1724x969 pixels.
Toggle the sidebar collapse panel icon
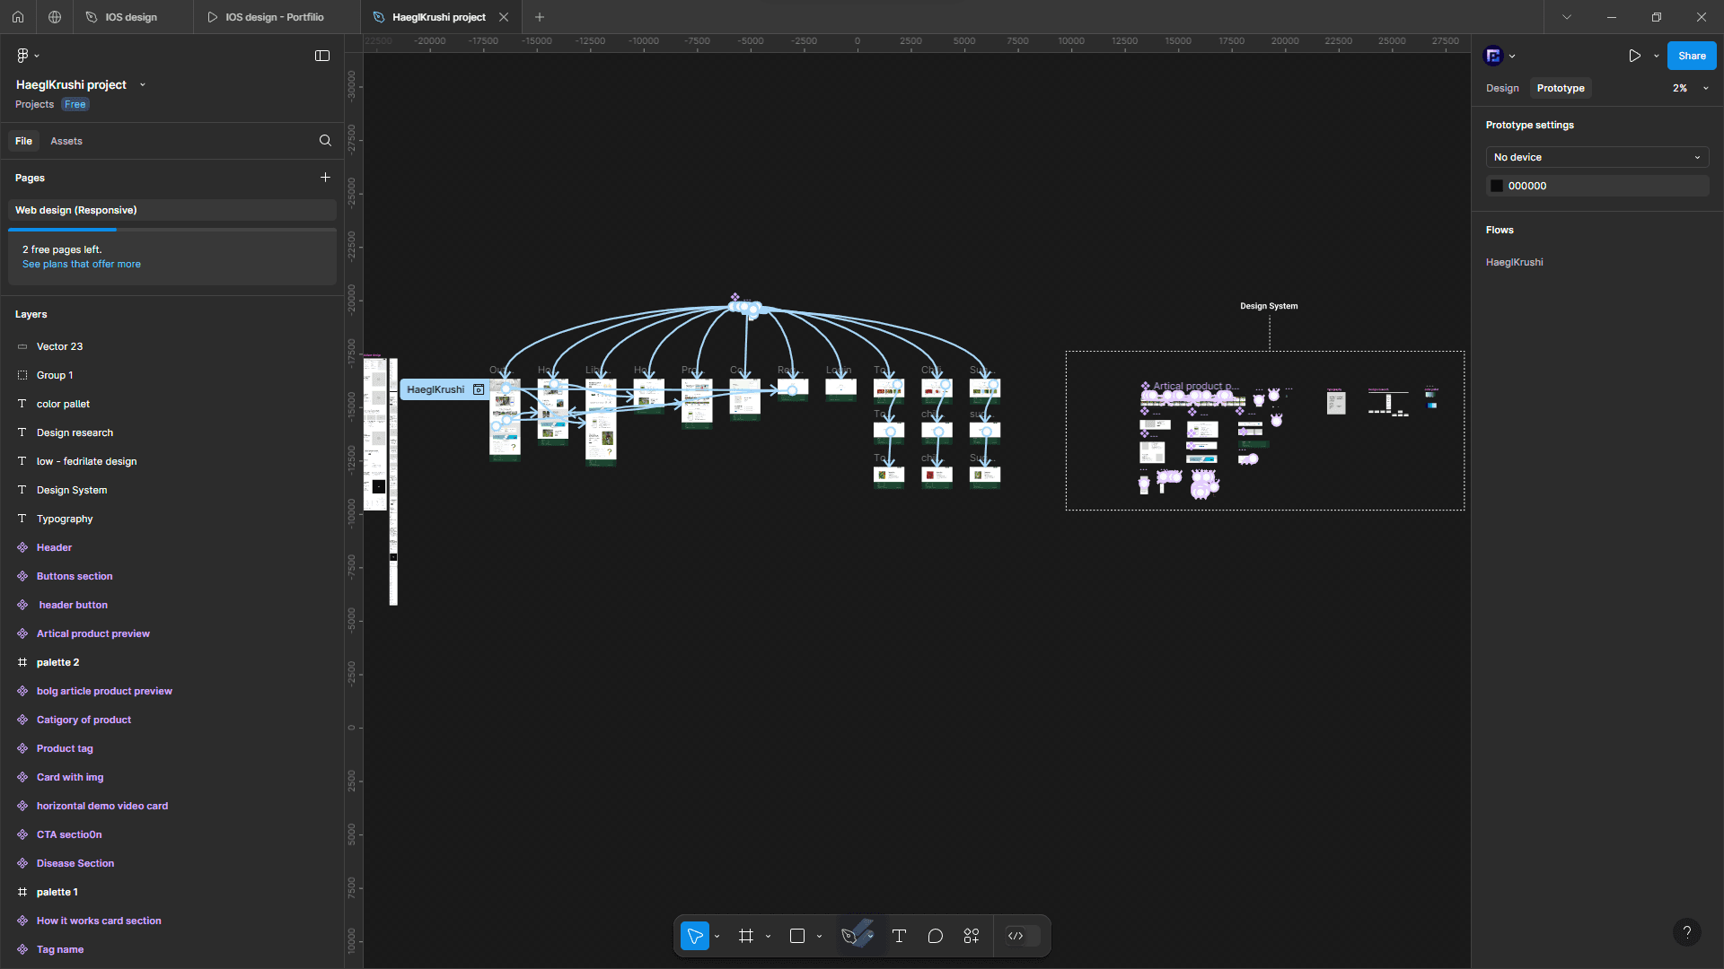322,56
